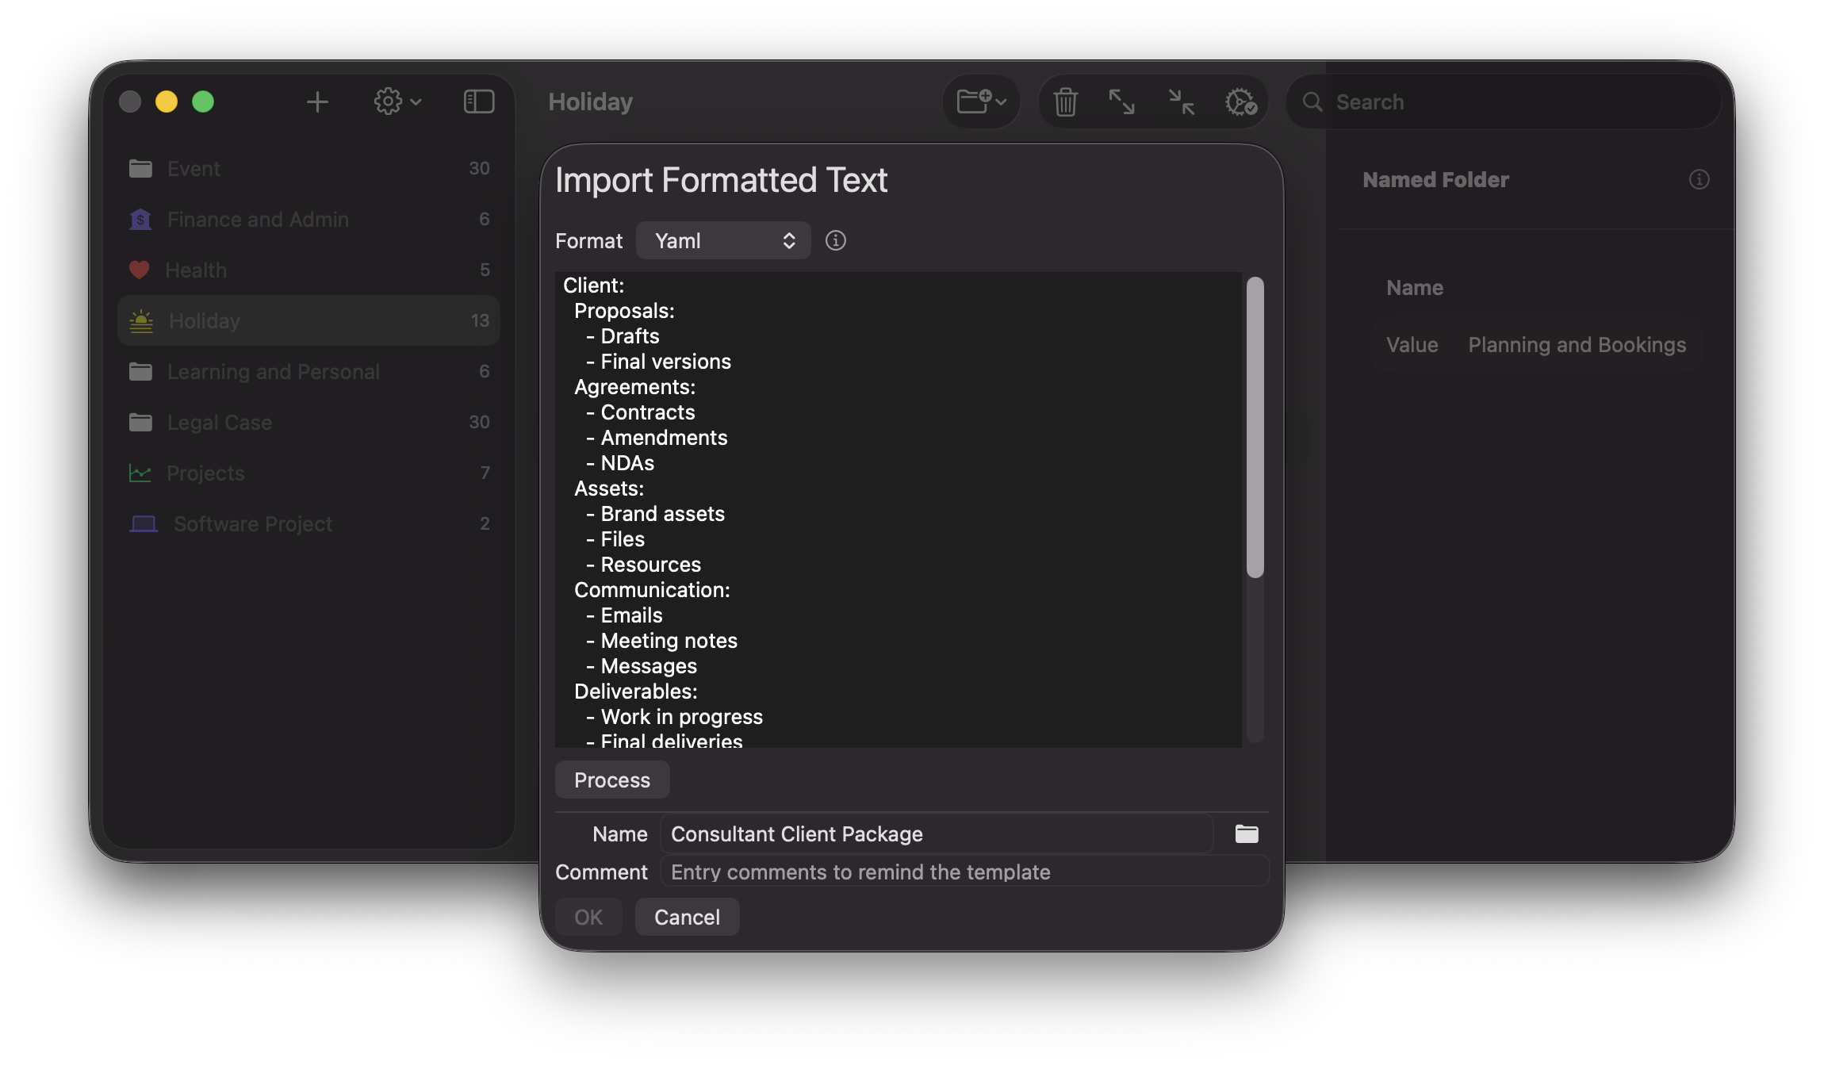
Task: Select the collapse arrows icon
Action: 1180,102
